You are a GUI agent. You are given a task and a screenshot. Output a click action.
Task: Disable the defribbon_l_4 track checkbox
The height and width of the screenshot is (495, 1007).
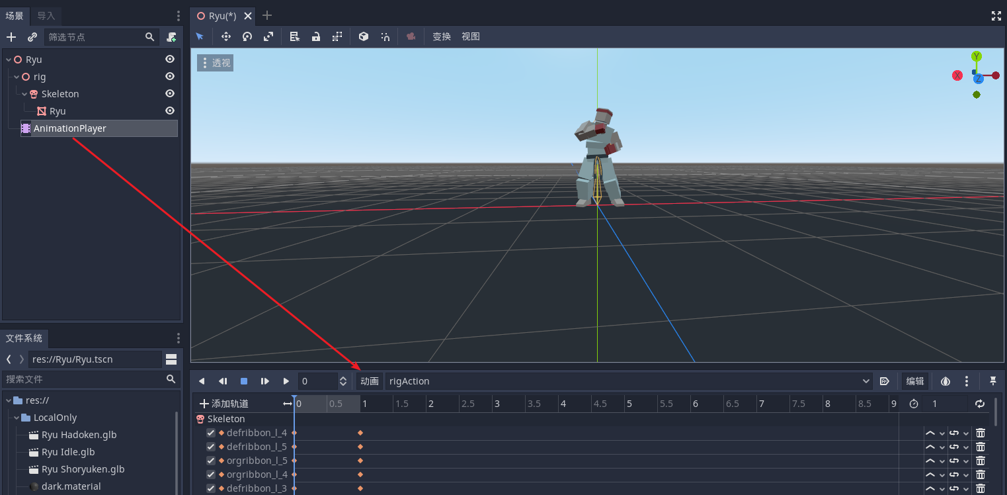211,433
